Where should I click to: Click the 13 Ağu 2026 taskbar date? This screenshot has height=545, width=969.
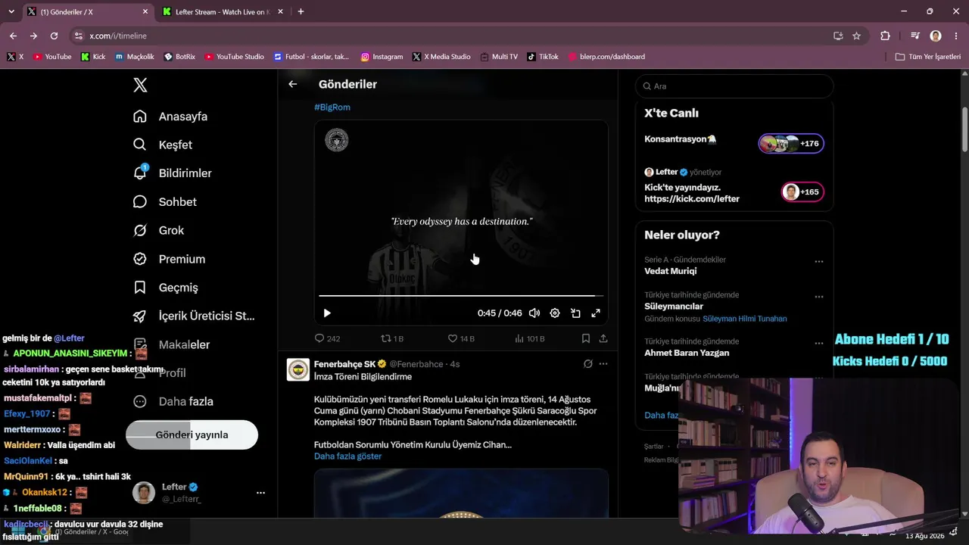(x=925, y=536)
